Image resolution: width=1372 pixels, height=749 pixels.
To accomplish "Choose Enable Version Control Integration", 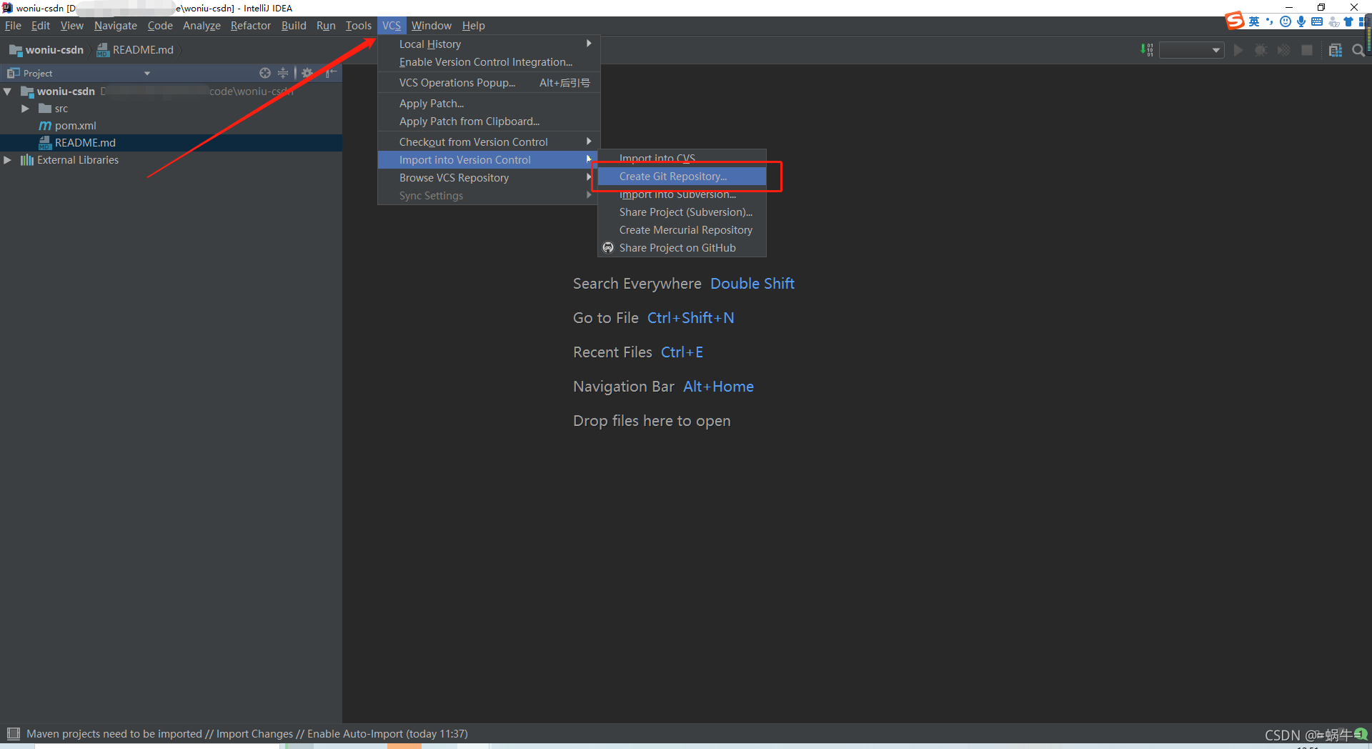I will (489, 62).
